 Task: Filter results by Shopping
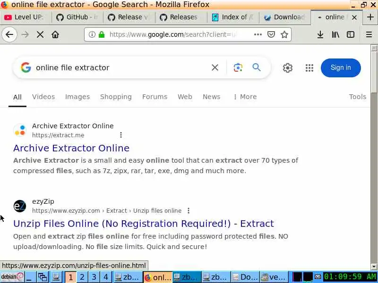[x=116, y=97]
